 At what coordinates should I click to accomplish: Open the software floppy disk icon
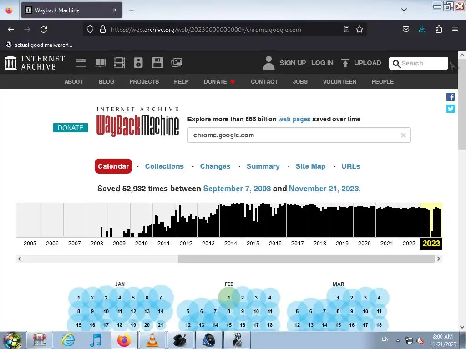click(157, 63)
